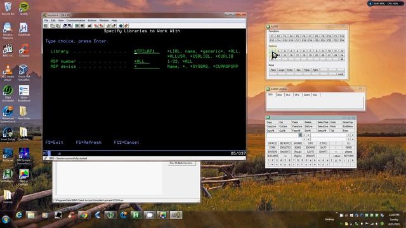The image size is (406, 228).
Task: Switch to the SEU tab
Action: point(270,95)
